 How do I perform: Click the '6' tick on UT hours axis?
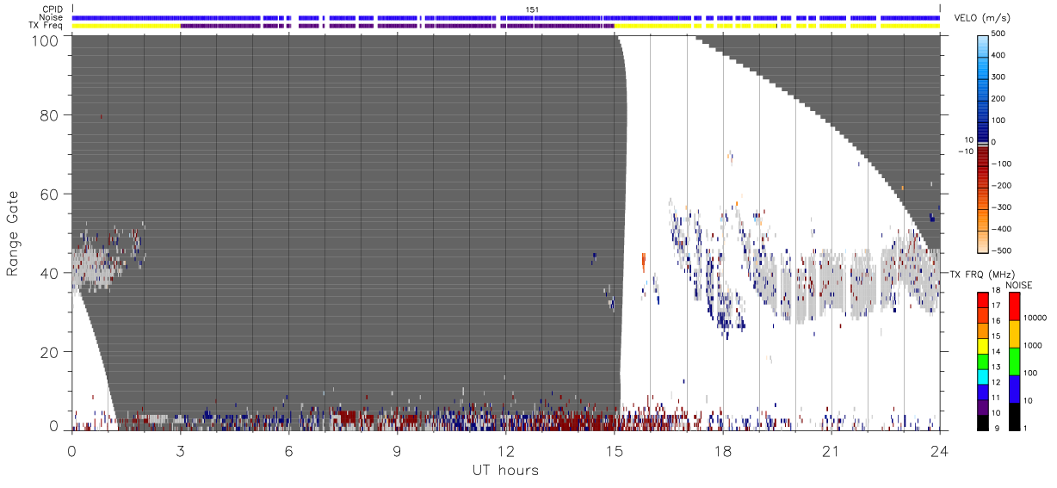pos(288,450)
